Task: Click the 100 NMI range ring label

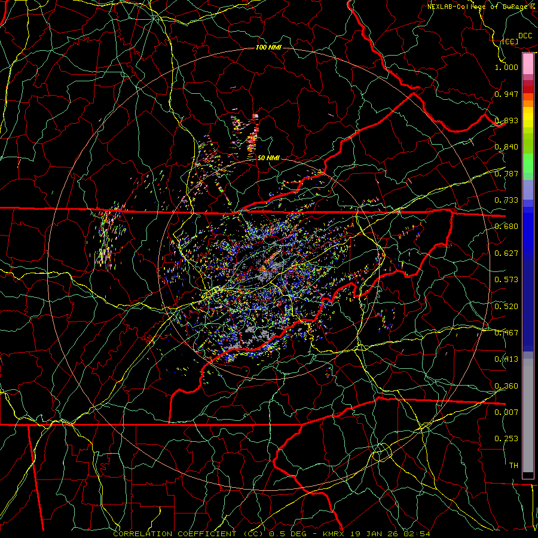Action: tap(268, 47)
